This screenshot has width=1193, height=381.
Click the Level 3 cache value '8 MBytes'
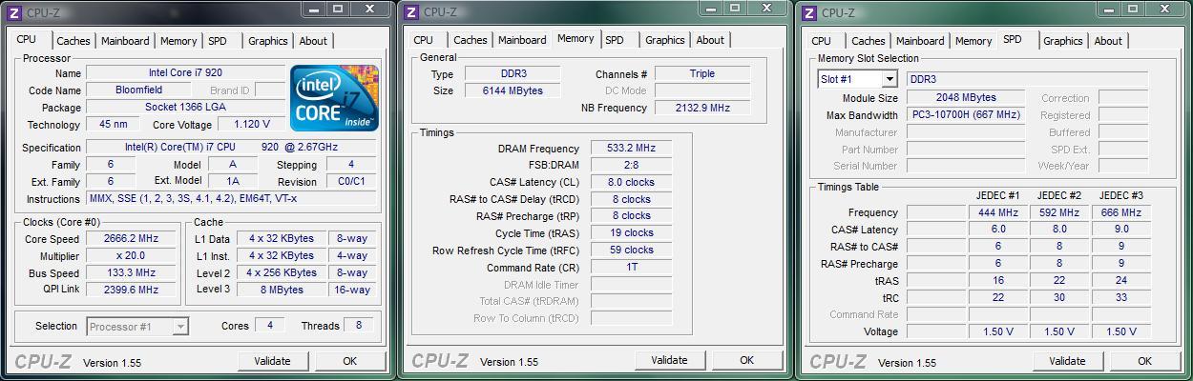click(x=282, y=290)
